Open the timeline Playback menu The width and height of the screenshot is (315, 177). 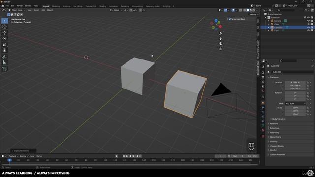13,156
